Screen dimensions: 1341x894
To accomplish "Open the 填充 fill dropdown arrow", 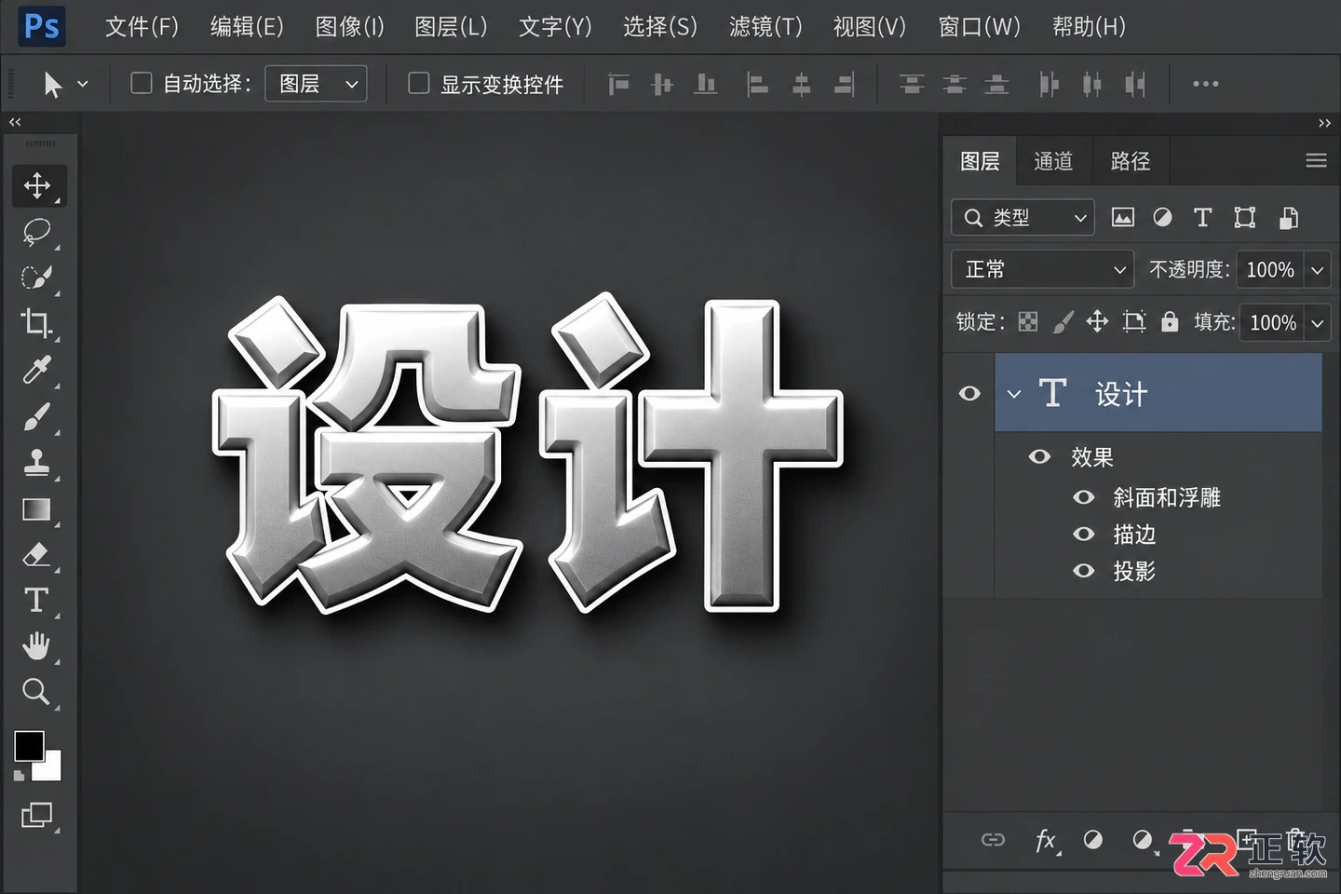I will coord(1318,323).
